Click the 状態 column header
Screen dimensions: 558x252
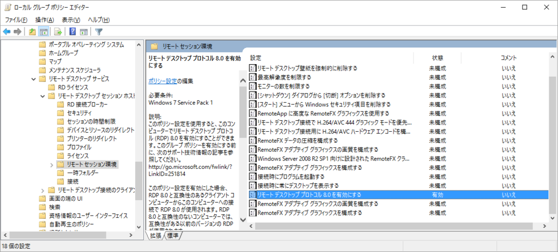[438, 58]
